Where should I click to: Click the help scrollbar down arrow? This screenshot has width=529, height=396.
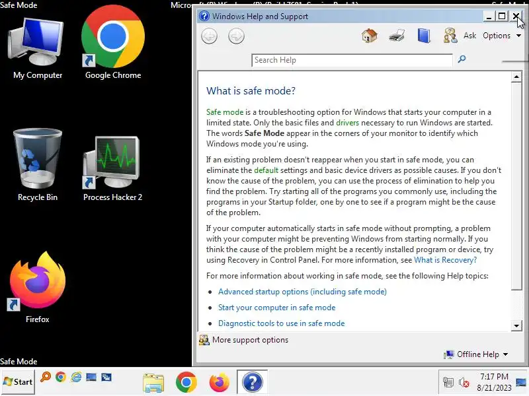(x=516, y=325)
